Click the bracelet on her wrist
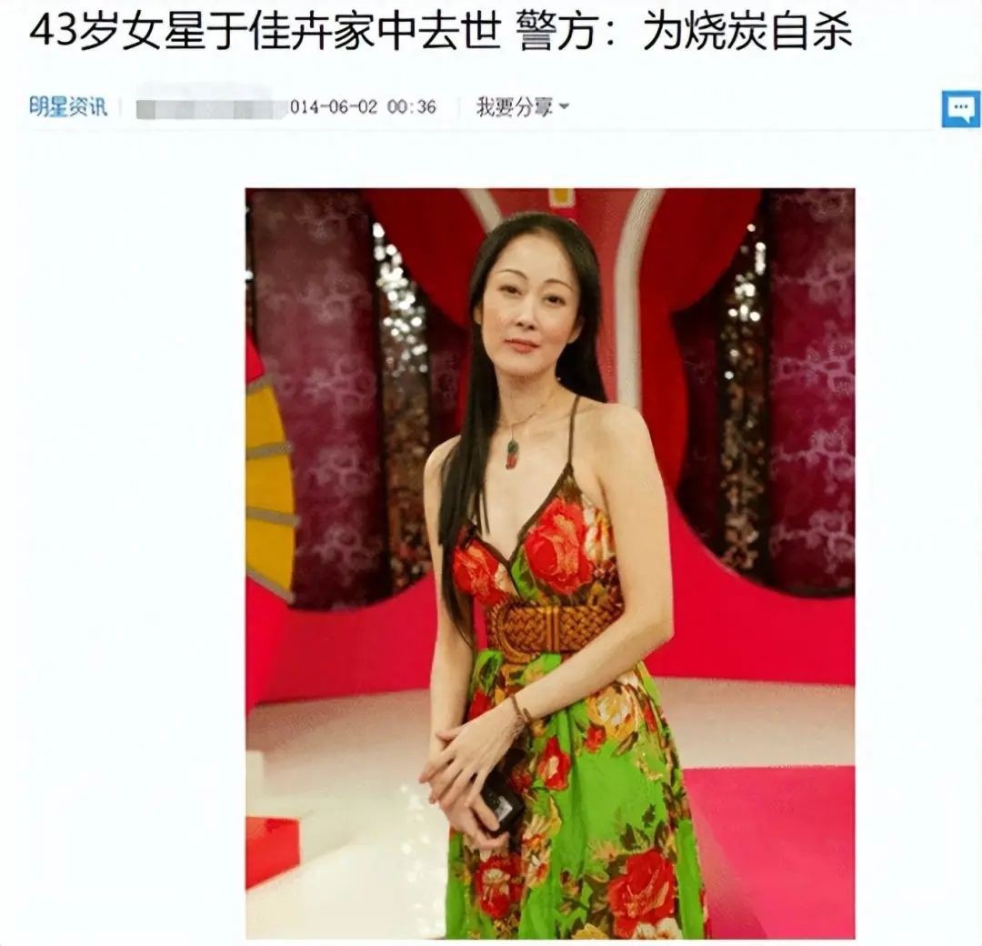 point(518,709)
